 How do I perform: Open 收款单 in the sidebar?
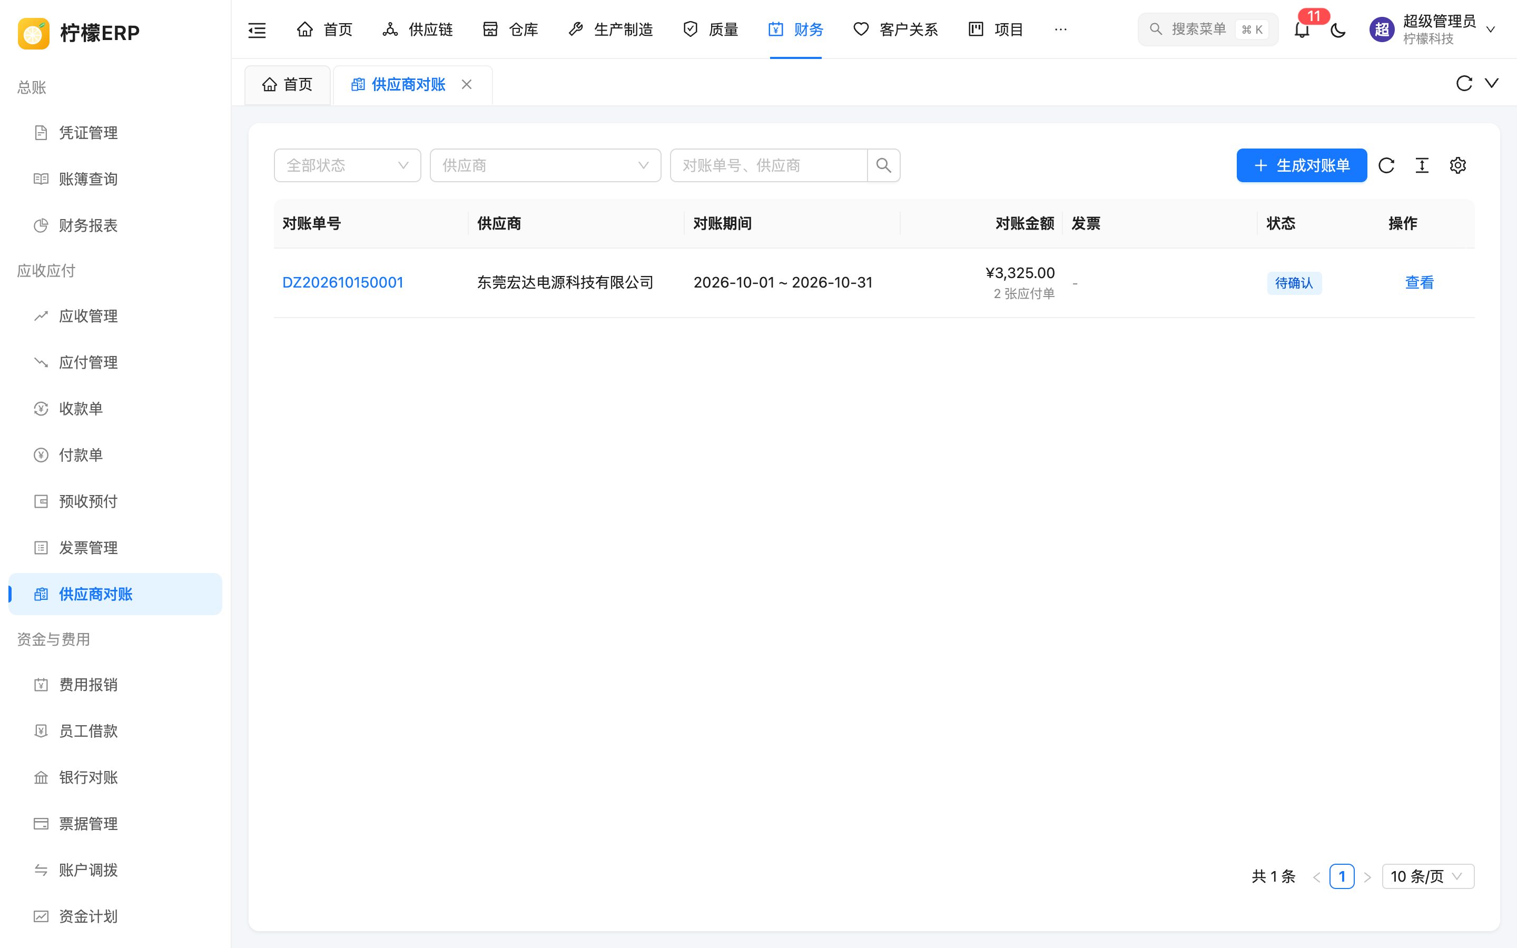(115, 409)
